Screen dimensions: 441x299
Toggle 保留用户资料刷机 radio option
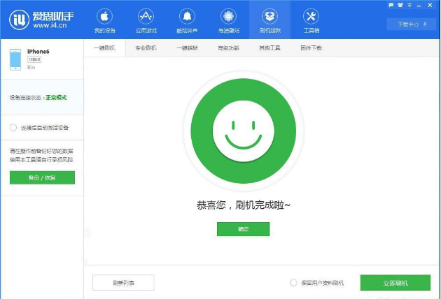(293, 283)
